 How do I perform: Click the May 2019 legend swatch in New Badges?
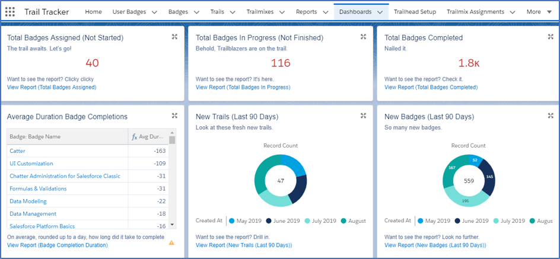(420, 221)
